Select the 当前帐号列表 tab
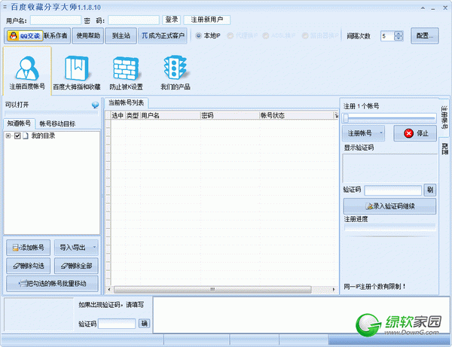Image resolution: width=452 pixels, height=347 pixels. pos(126,103)
